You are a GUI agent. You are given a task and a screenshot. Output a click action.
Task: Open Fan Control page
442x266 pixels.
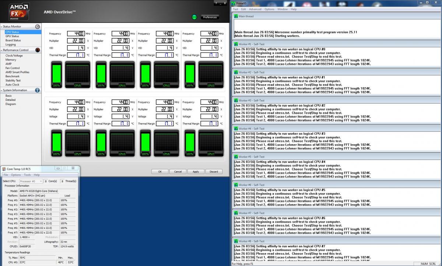pyautogui.click(x=13, y=68)
